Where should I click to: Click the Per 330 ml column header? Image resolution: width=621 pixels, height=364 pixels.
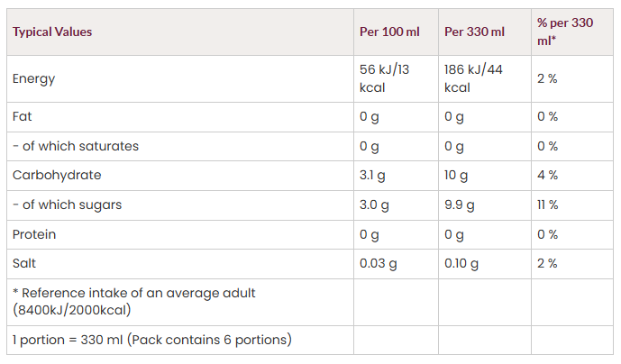point(474,32)
